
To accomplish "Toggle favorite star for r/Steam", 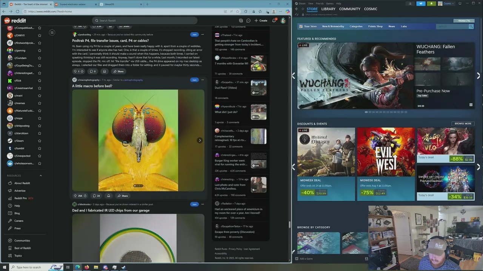I will [x=39, y=141].
